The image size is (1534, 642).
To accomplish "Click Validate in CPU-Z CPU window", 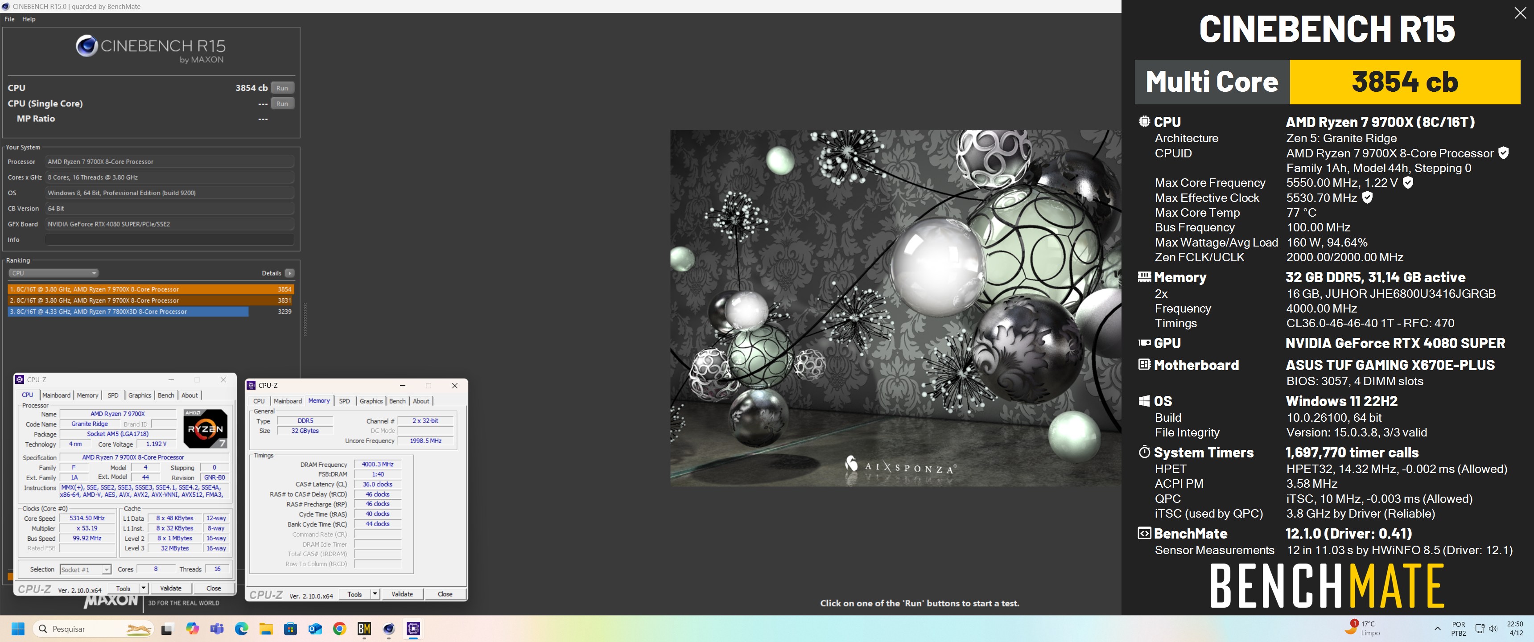I will [171, 588].
